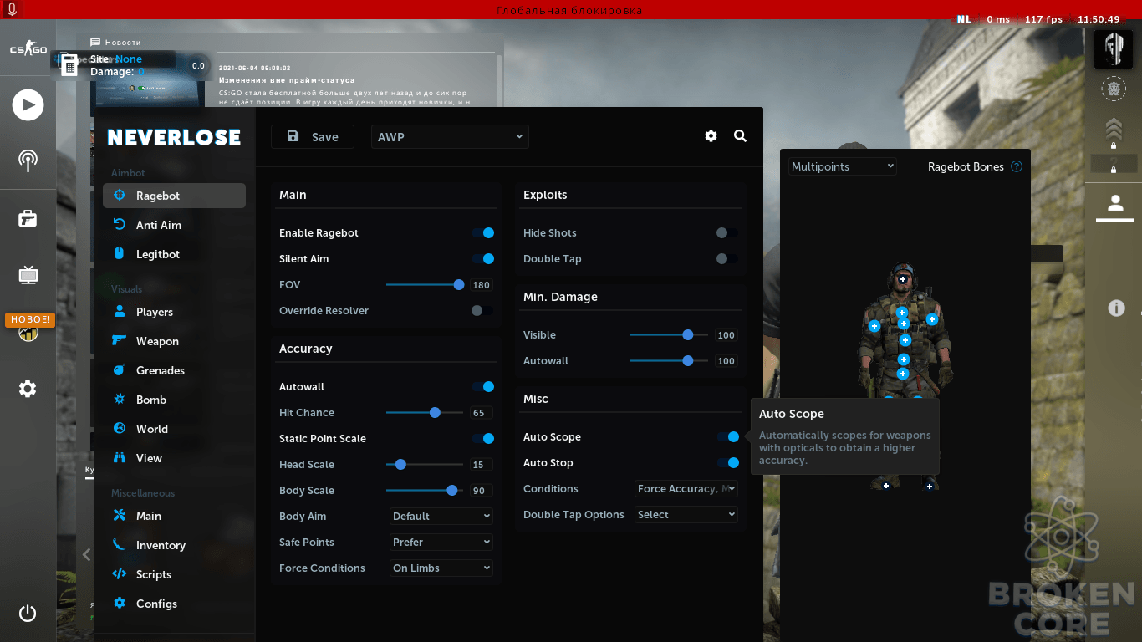The image size is (1142, 642).
Task: Click the info icon on right sidebar
Action: (1116, 308)
